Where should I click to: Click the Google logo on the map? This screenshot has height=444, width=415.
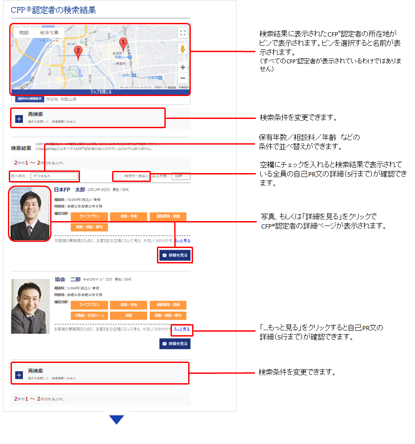pos(20,86)
